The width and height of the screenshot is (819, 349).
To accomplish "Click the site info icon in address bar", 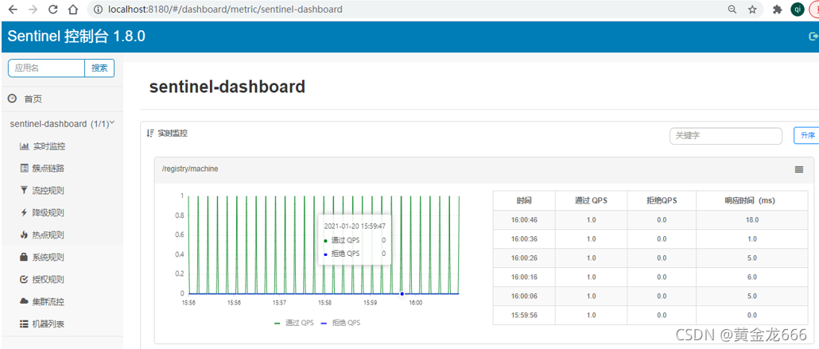I will (x=97, y=10).
